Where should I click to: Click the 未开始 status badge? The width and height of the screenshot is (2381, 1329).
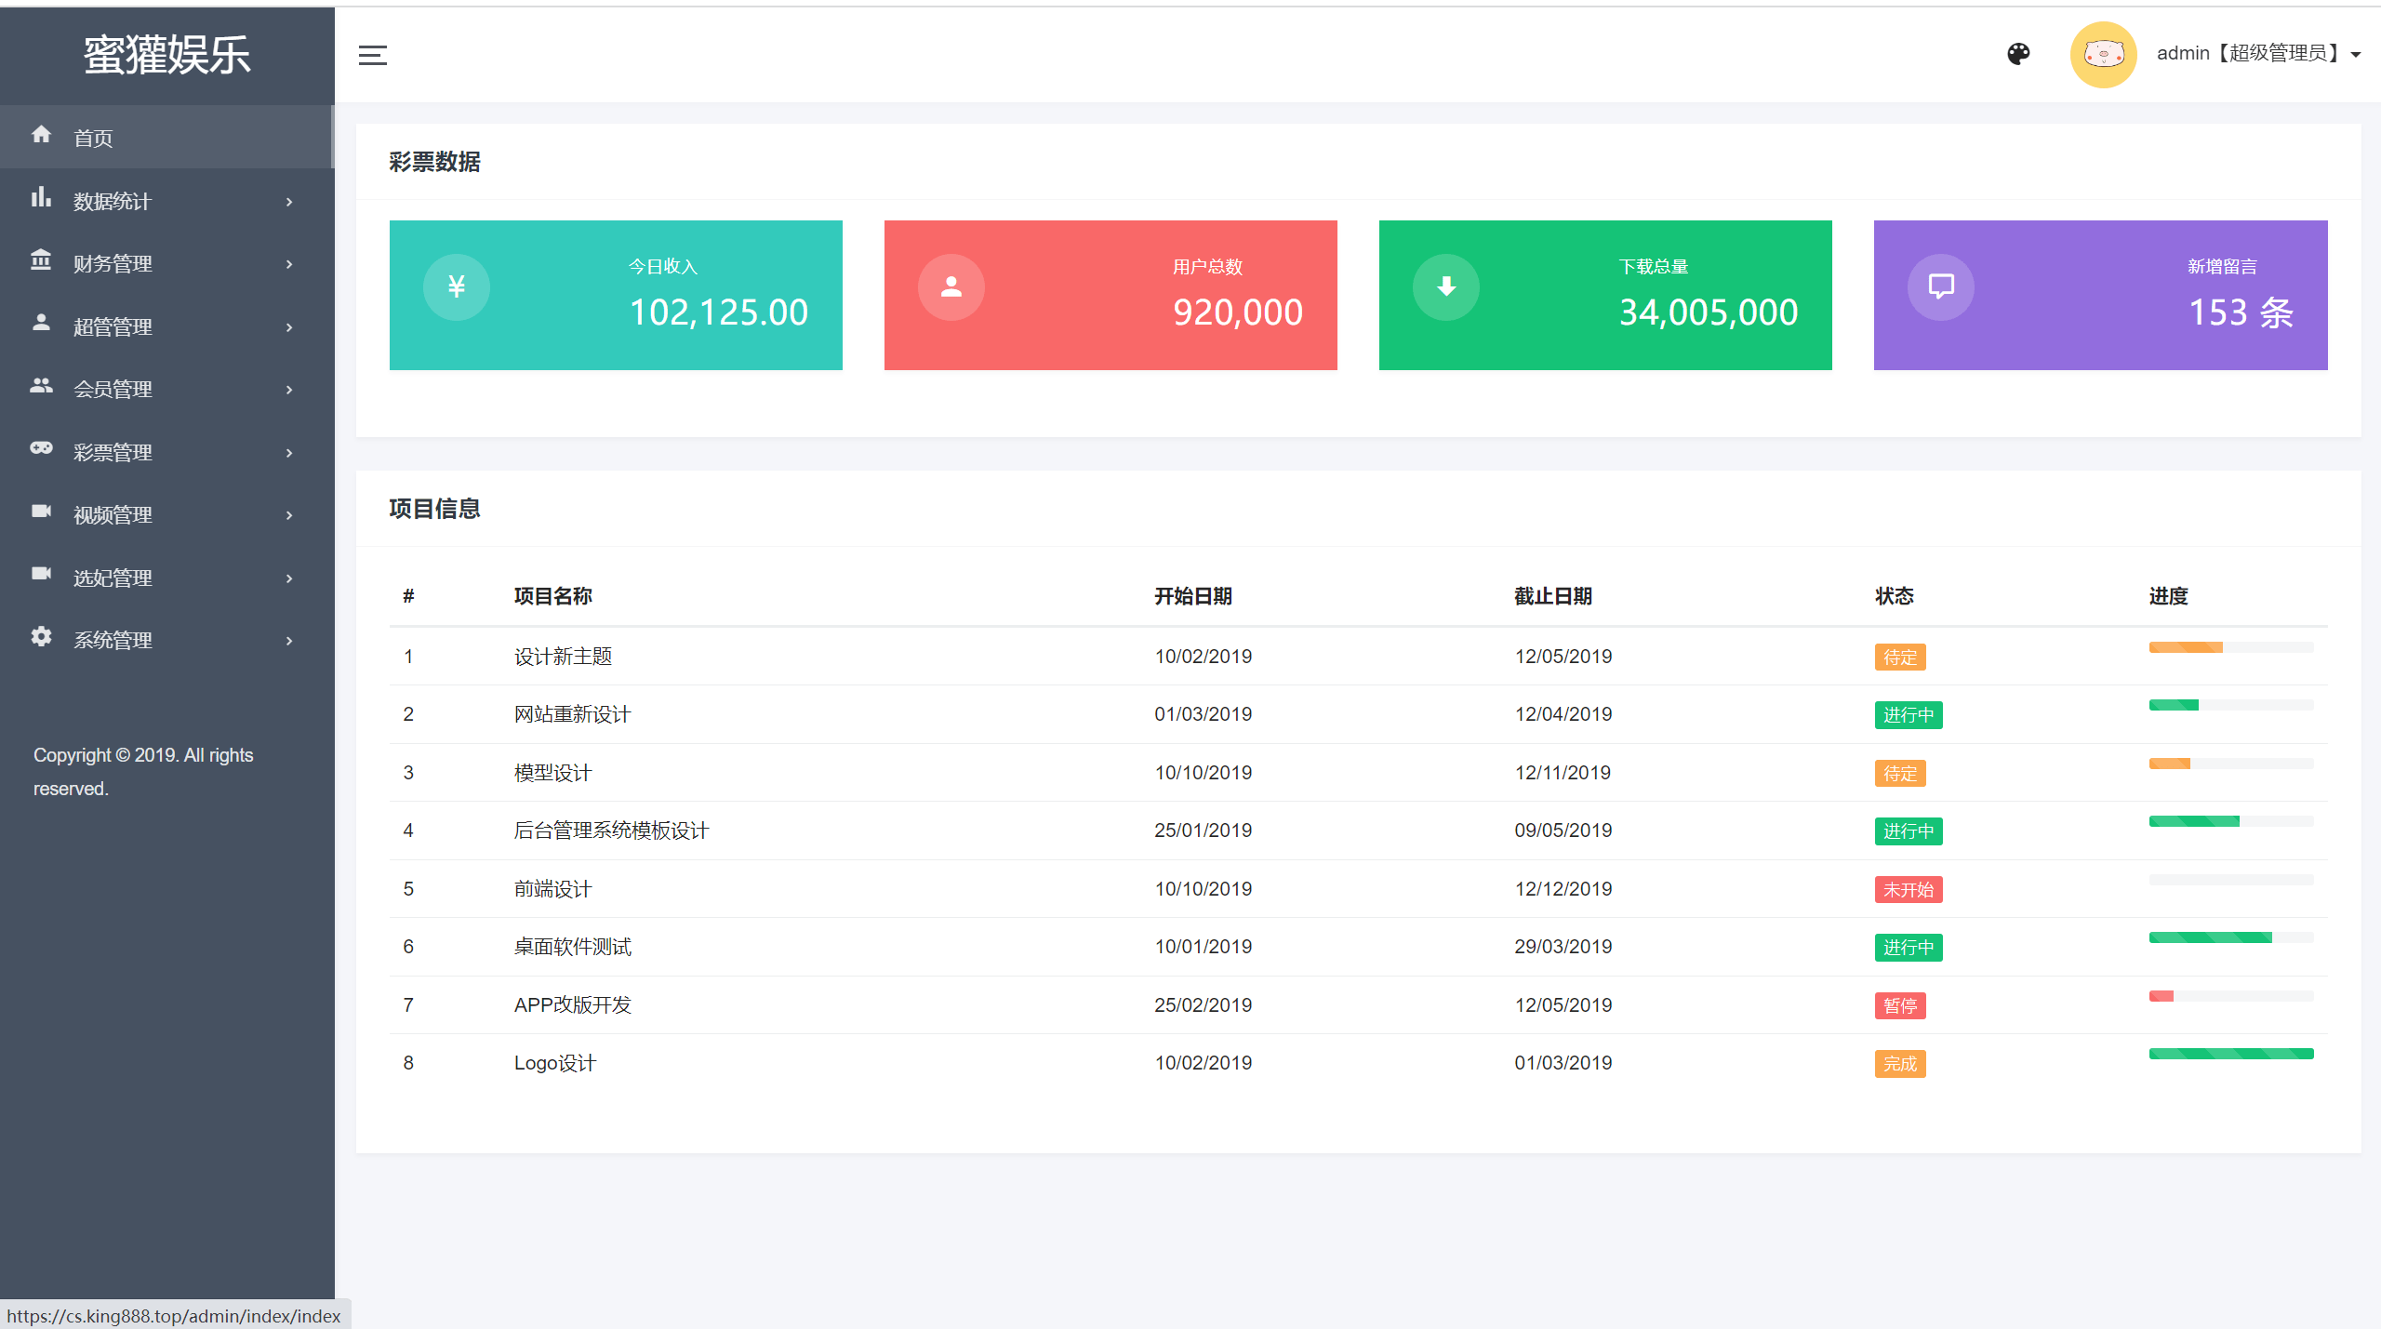click(x=1908, y=890)
